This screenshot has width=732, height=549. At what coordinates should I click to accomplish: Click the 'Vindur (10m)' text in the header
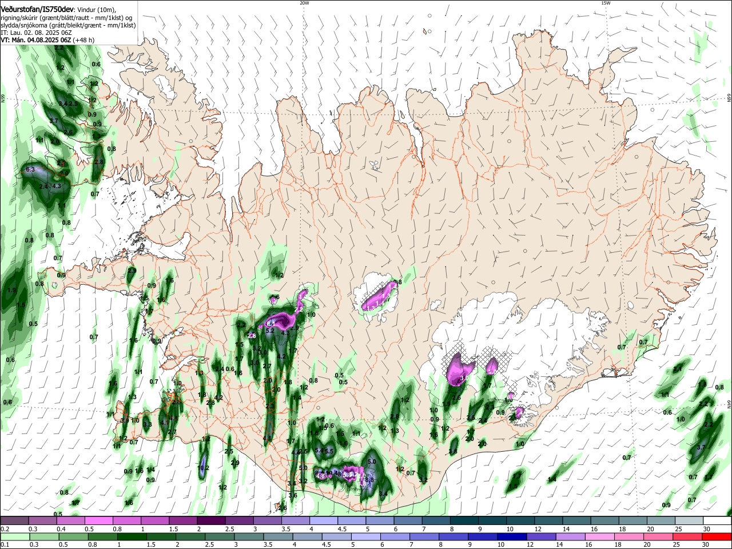pos(97,9)
